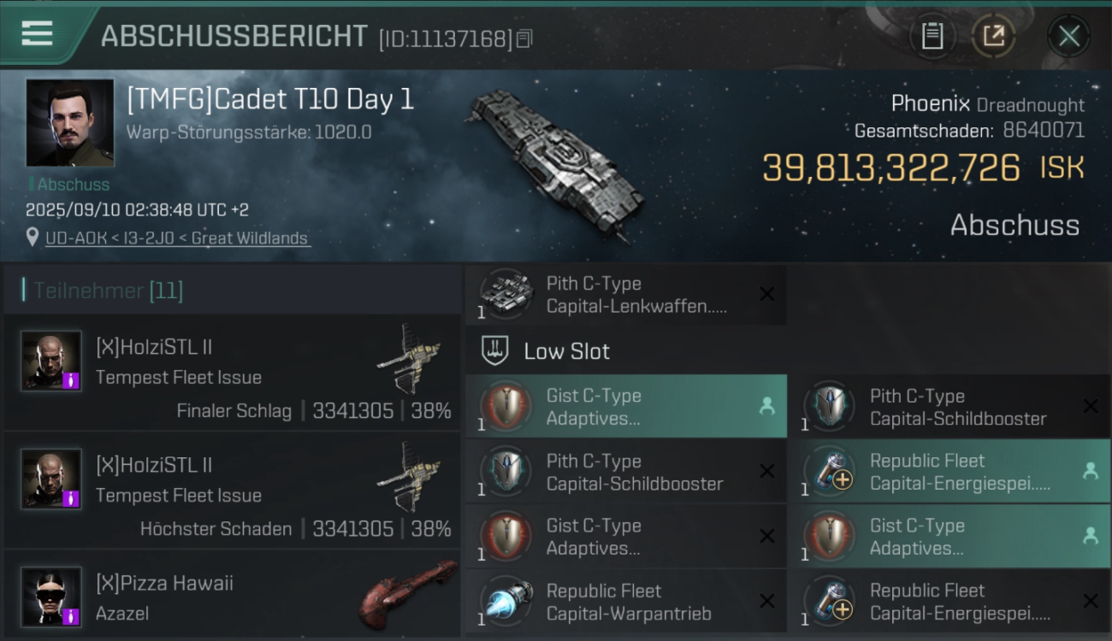This screenshot has height=641, width=1112.
Task: Open HolziSTL II Höchster Schaden entry
Action: tap(231, 496)
